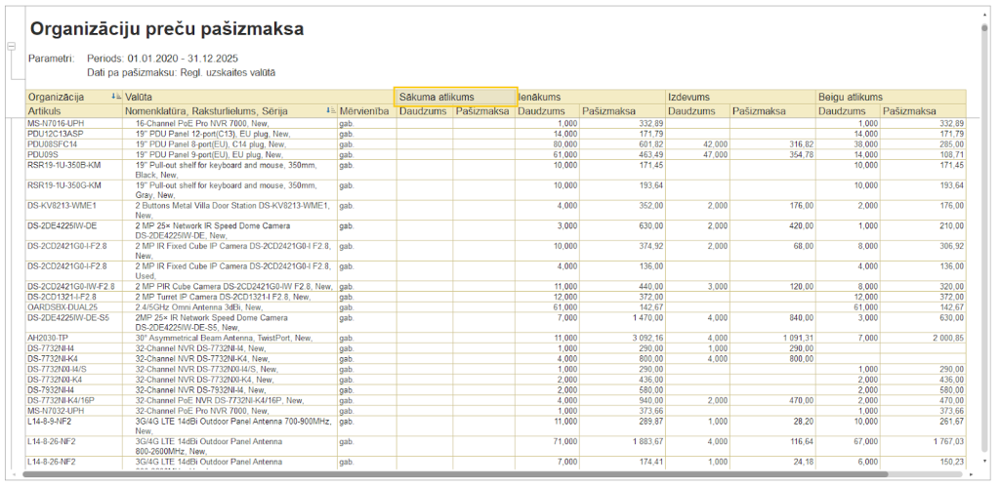The width and height of the screenshot is (1000, 486).
Task: Select the Sākuma atlikums header cell
Action: pyautogui.click(x=455, y=97)
